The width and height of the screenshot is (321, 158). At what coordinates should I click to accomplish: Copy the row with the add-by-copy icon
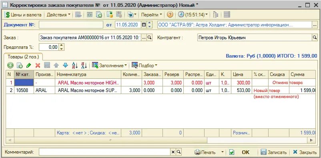click(x=20, y=66)
